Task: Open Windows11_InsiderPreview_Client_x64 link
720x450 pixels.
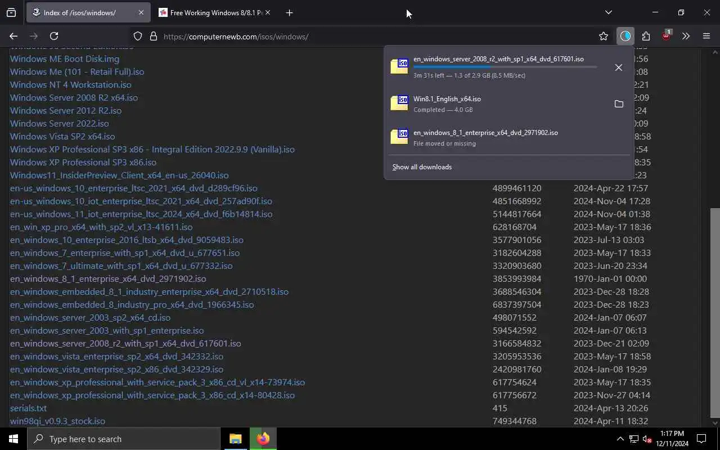Action: tap(119, 175)
